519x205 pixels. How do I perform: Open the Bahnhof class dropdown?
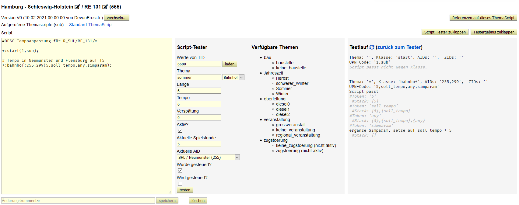233,78
